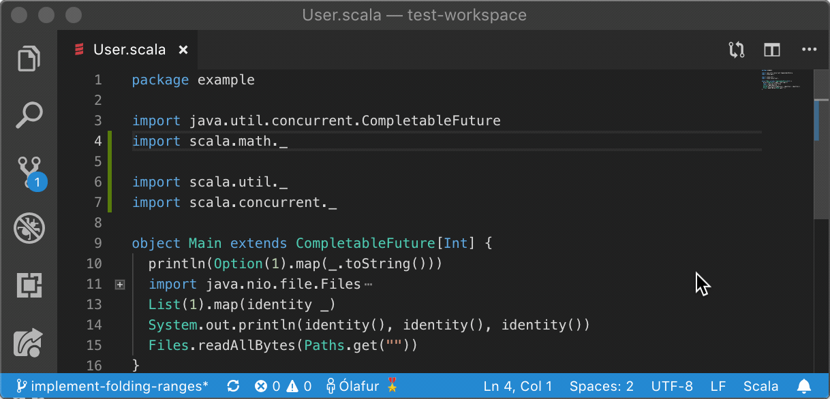830x399 pixels.
Task: Open notifications bell icon
Action: click(804, 387)
